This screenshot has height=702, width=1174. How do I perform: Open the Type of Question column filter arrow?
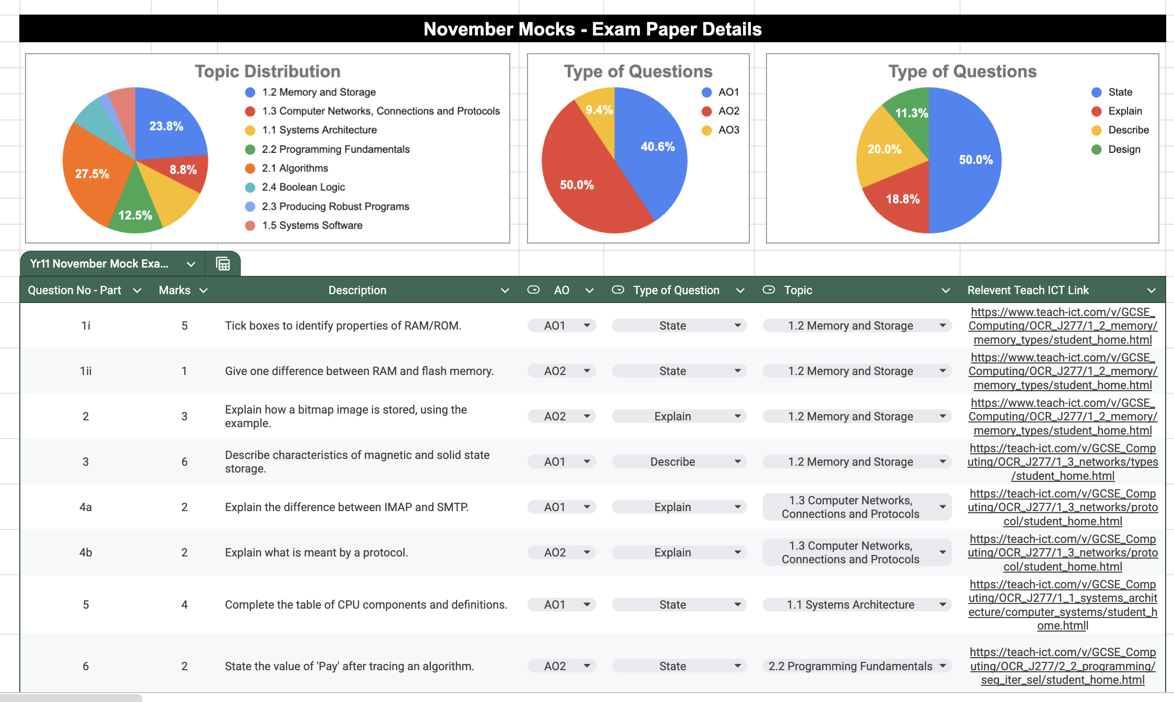pyautogui.click(x=740, y=291)
